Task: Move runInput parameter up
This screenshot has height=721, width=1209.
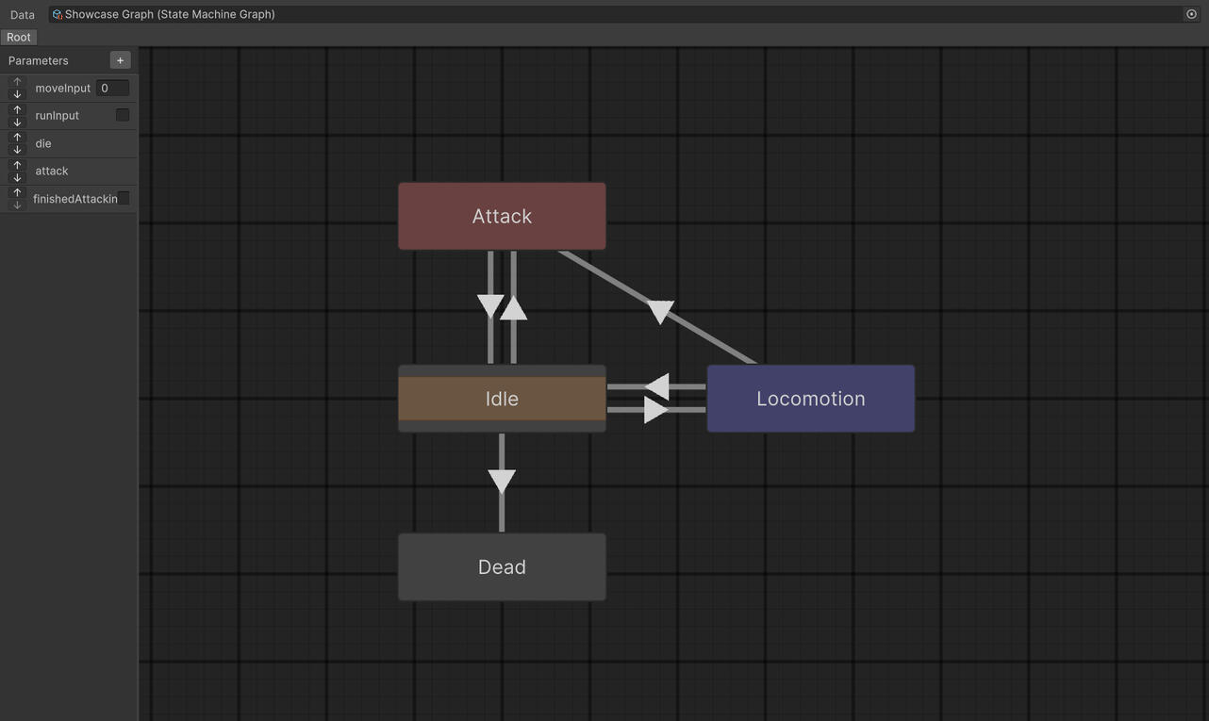Action: (x=17, y=109)
